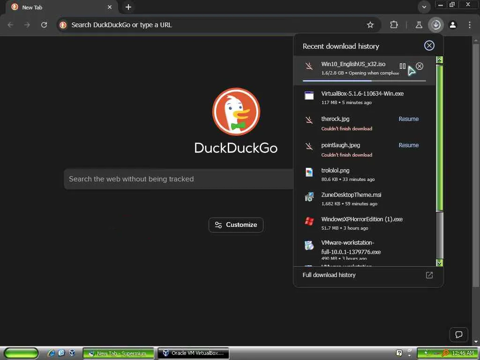Click the Customize button
The image size is (480, 360).
click(x=236, y=225)
